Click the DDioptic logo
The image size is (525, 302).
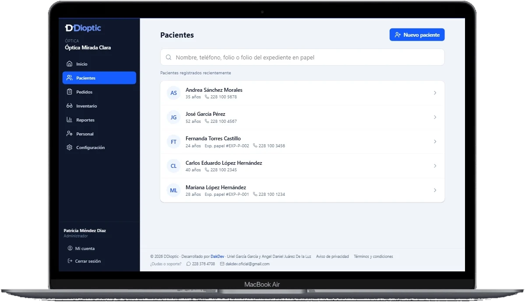click(83, 28)
